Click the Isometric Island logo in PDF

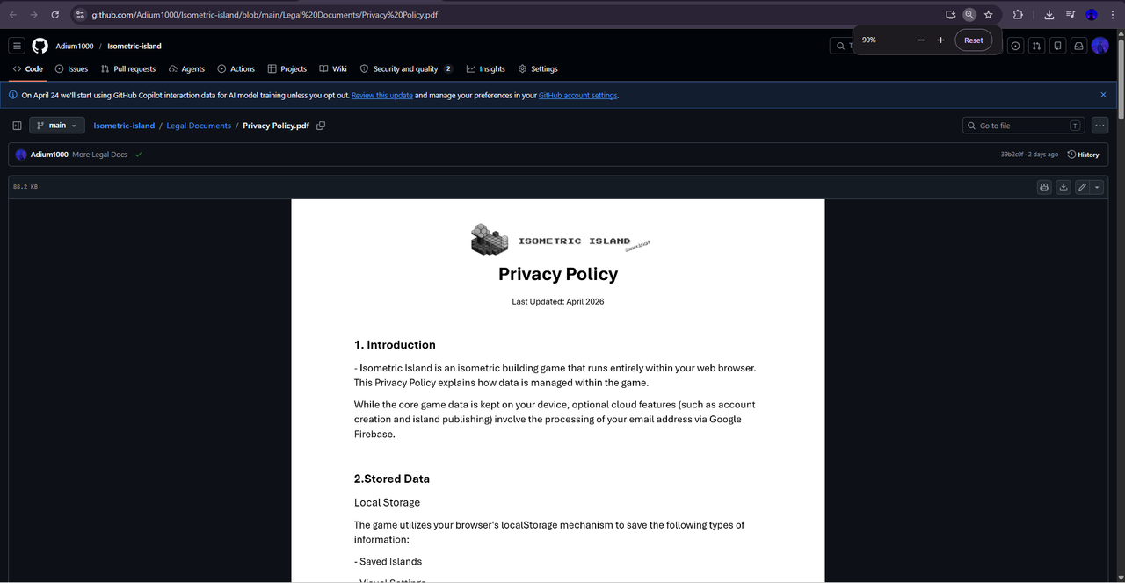click(560, 240)
